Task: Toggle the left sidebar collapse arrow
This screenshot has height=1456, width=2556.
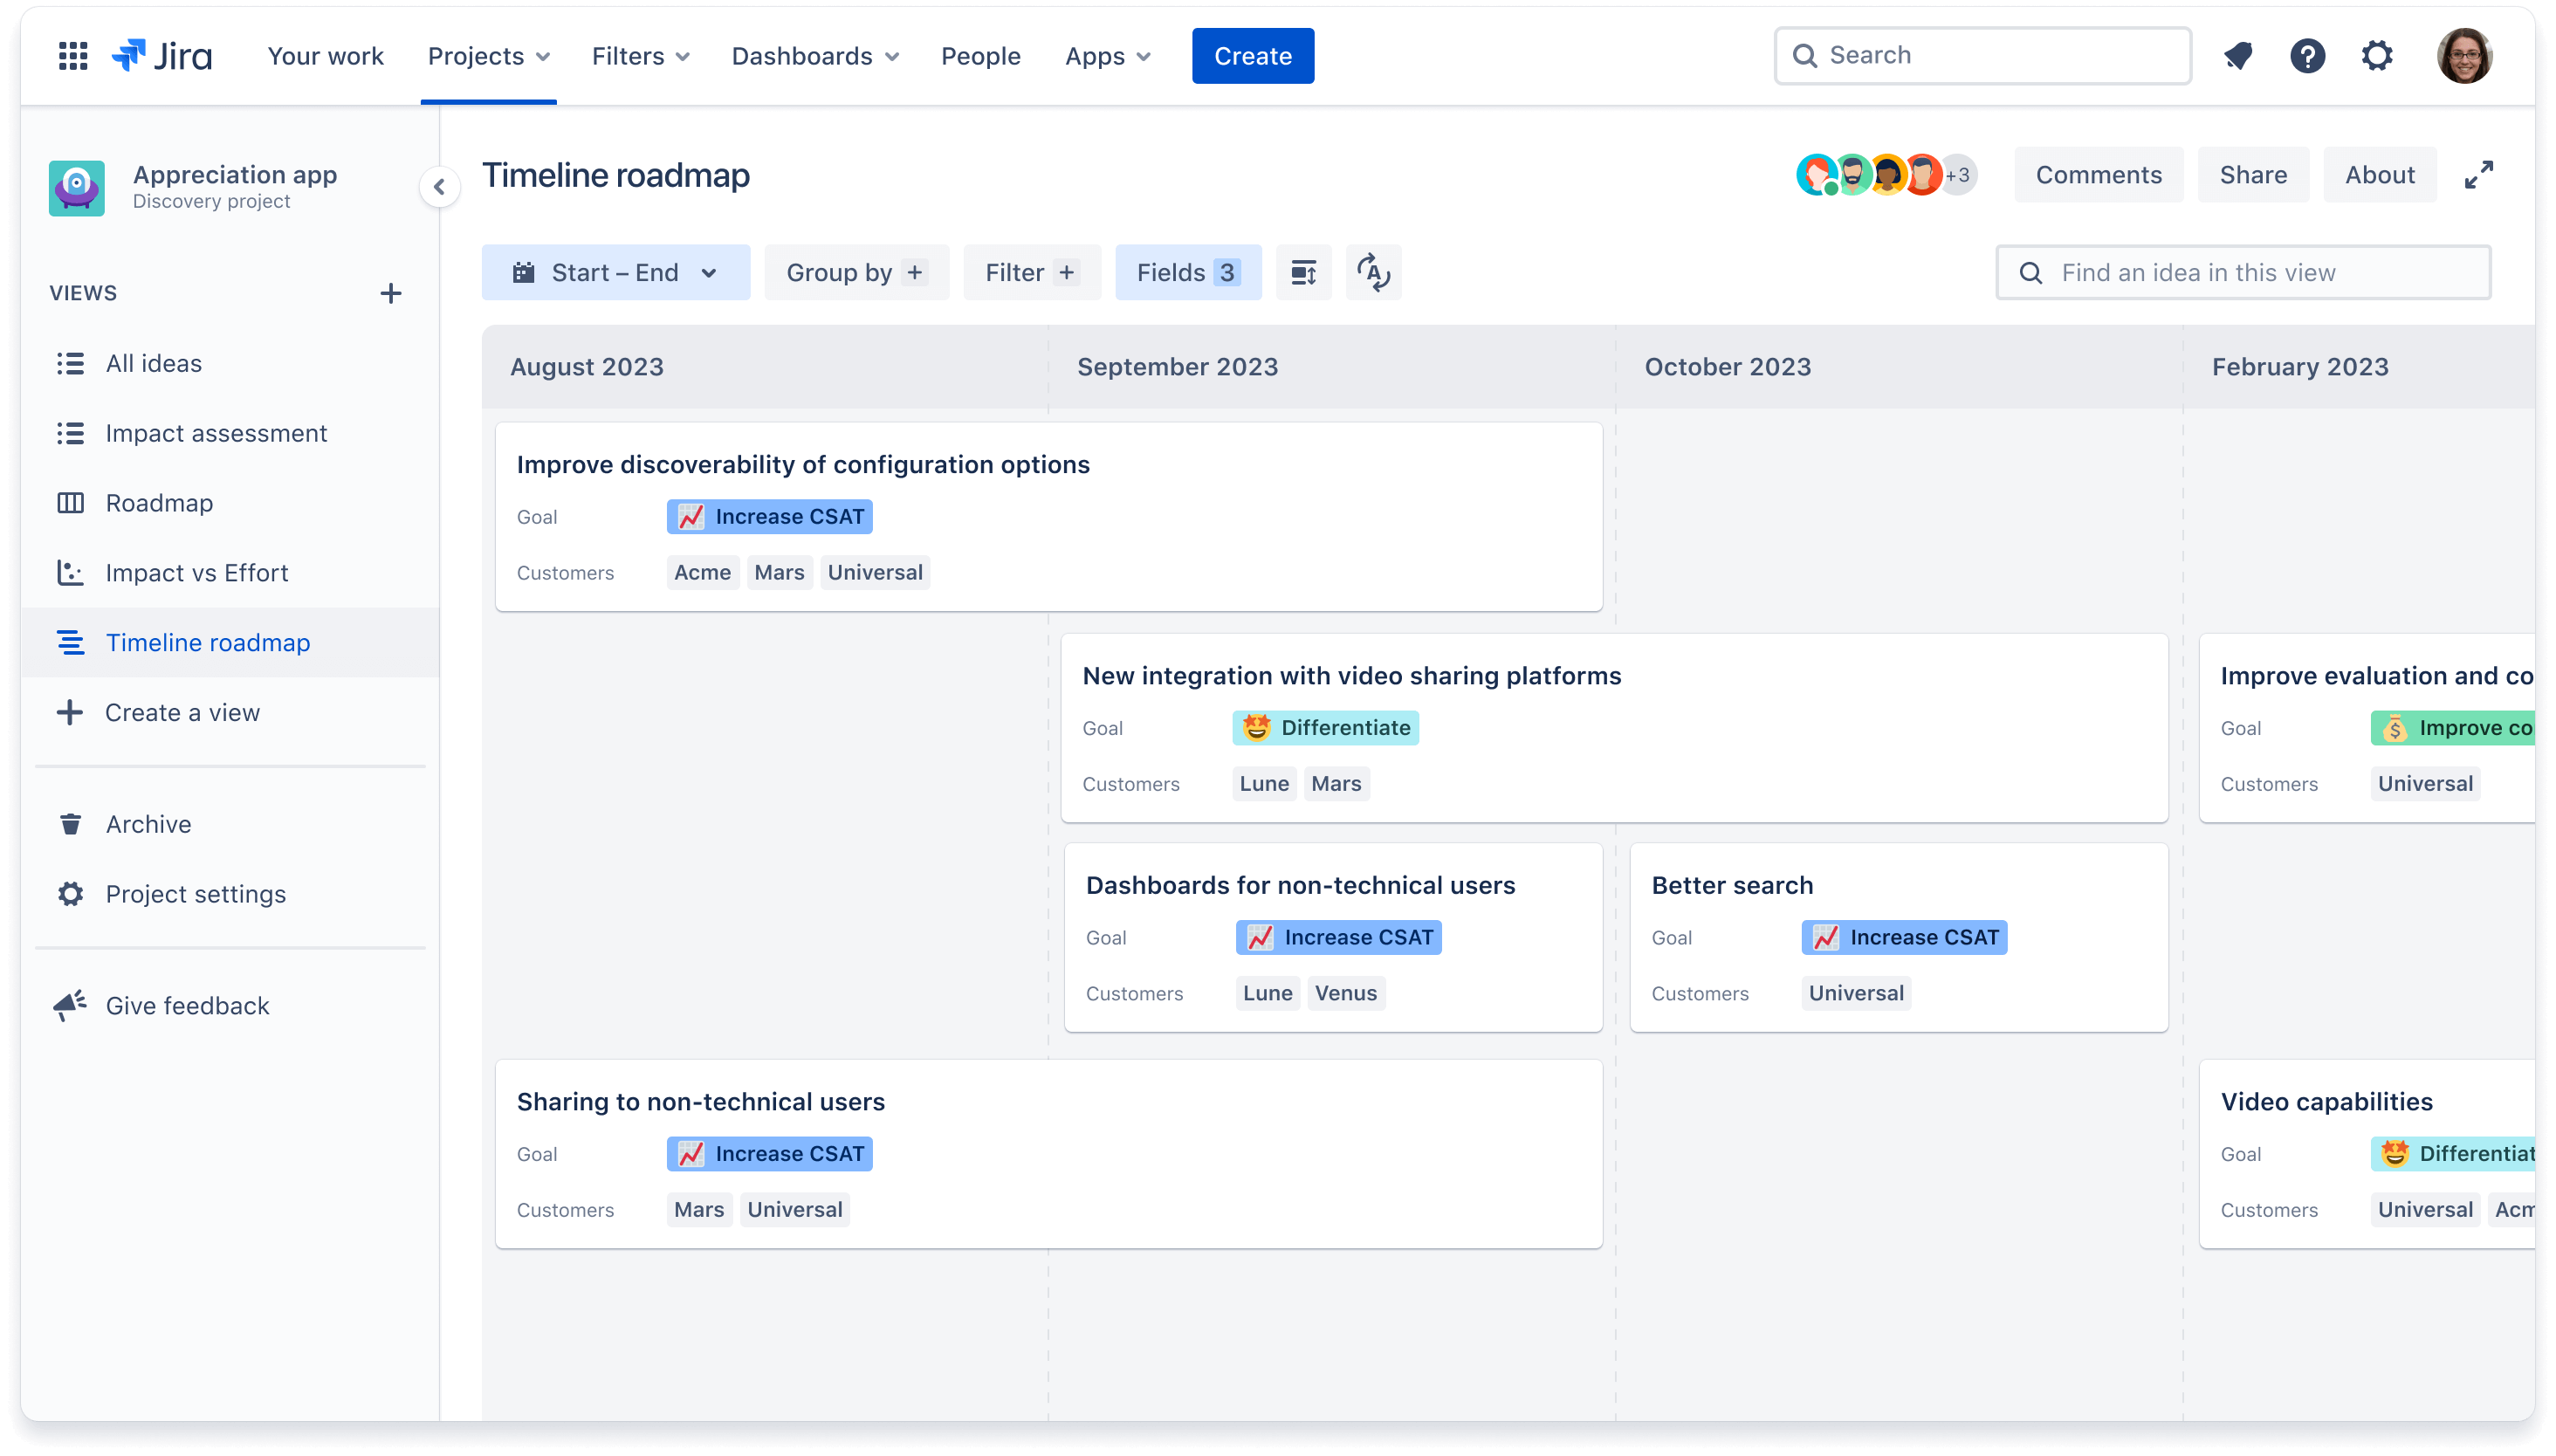Action: coord(441,186)
